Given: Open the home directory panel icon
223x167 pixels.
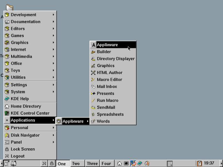Looking at the screenshot, I should (120, 163).
